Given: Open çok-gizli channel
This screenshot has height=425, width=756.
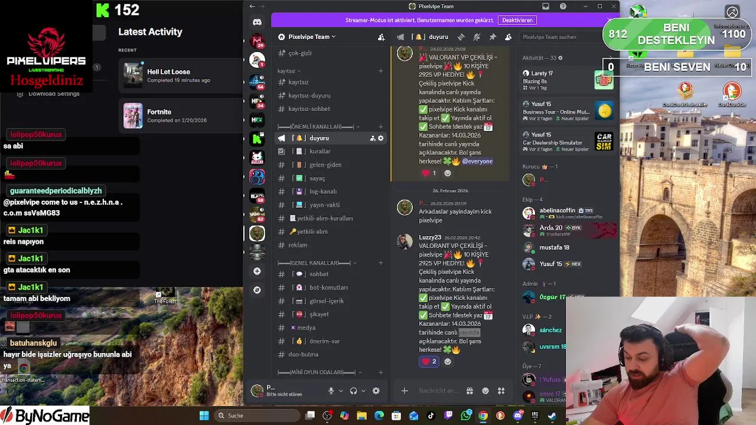Looking at the screenshot, I should (331, 53).
